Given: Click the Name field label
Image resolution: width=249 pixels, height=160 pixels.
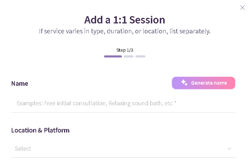Looking at the screenshot, I should [x=20, y=83].
